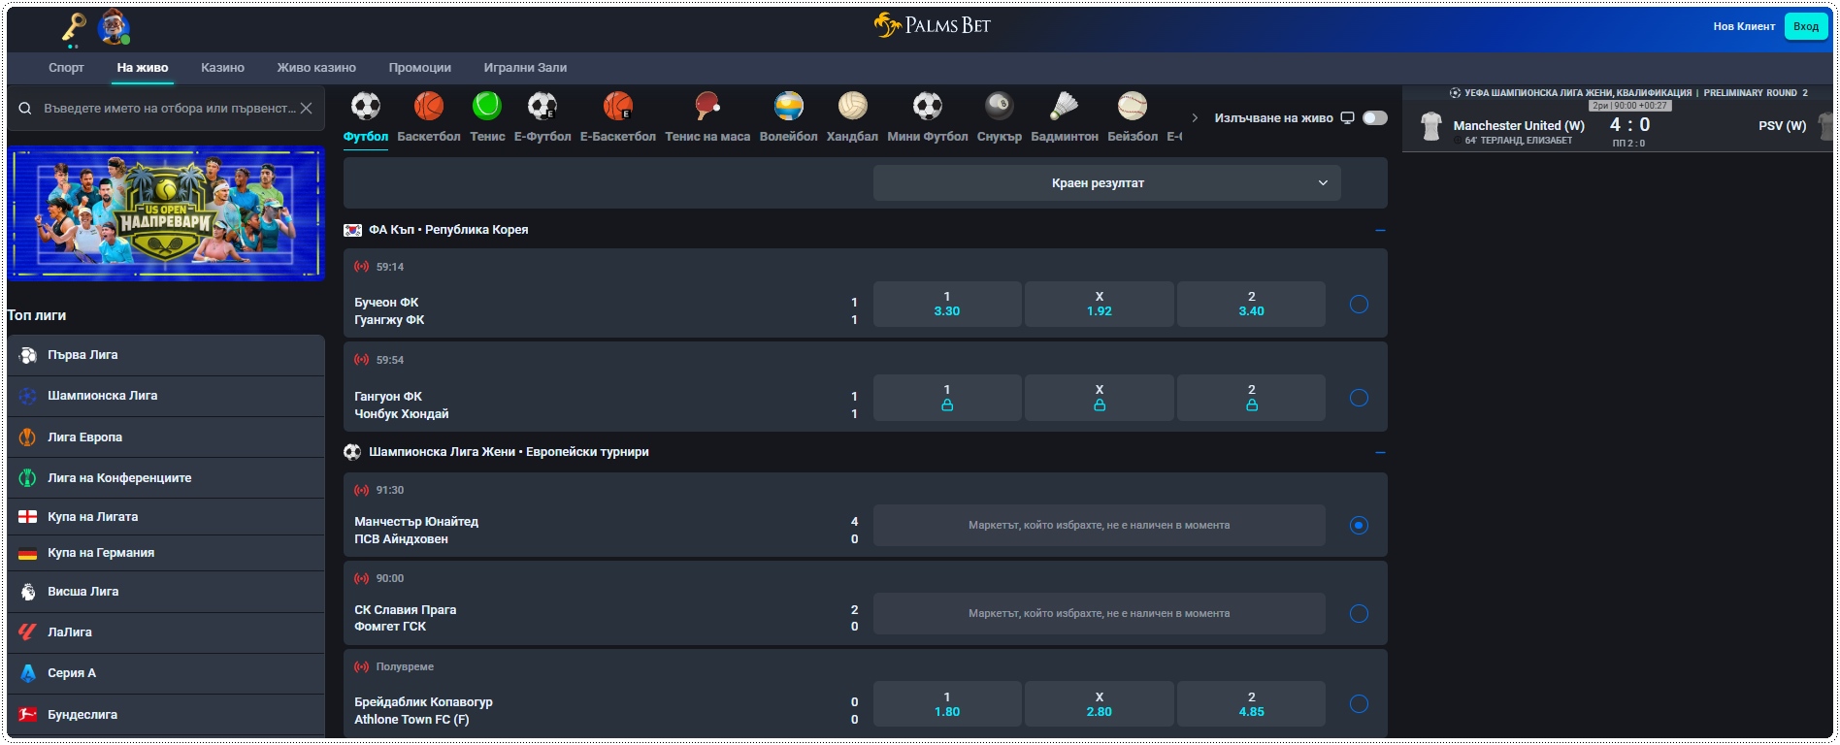
Task: Bet on 2 at 3.40 for Бучеон ФК
Action: point(1252,305)
